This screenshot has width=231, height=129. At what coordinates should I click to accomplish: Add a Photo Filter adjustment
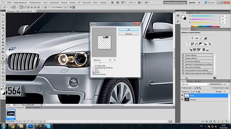205,44
